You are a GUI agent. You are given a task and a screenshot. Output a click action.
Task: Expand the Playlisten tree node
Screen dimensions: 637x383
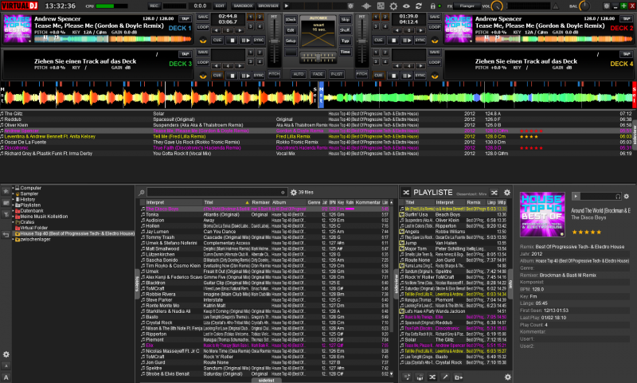[x=13, y=205]
